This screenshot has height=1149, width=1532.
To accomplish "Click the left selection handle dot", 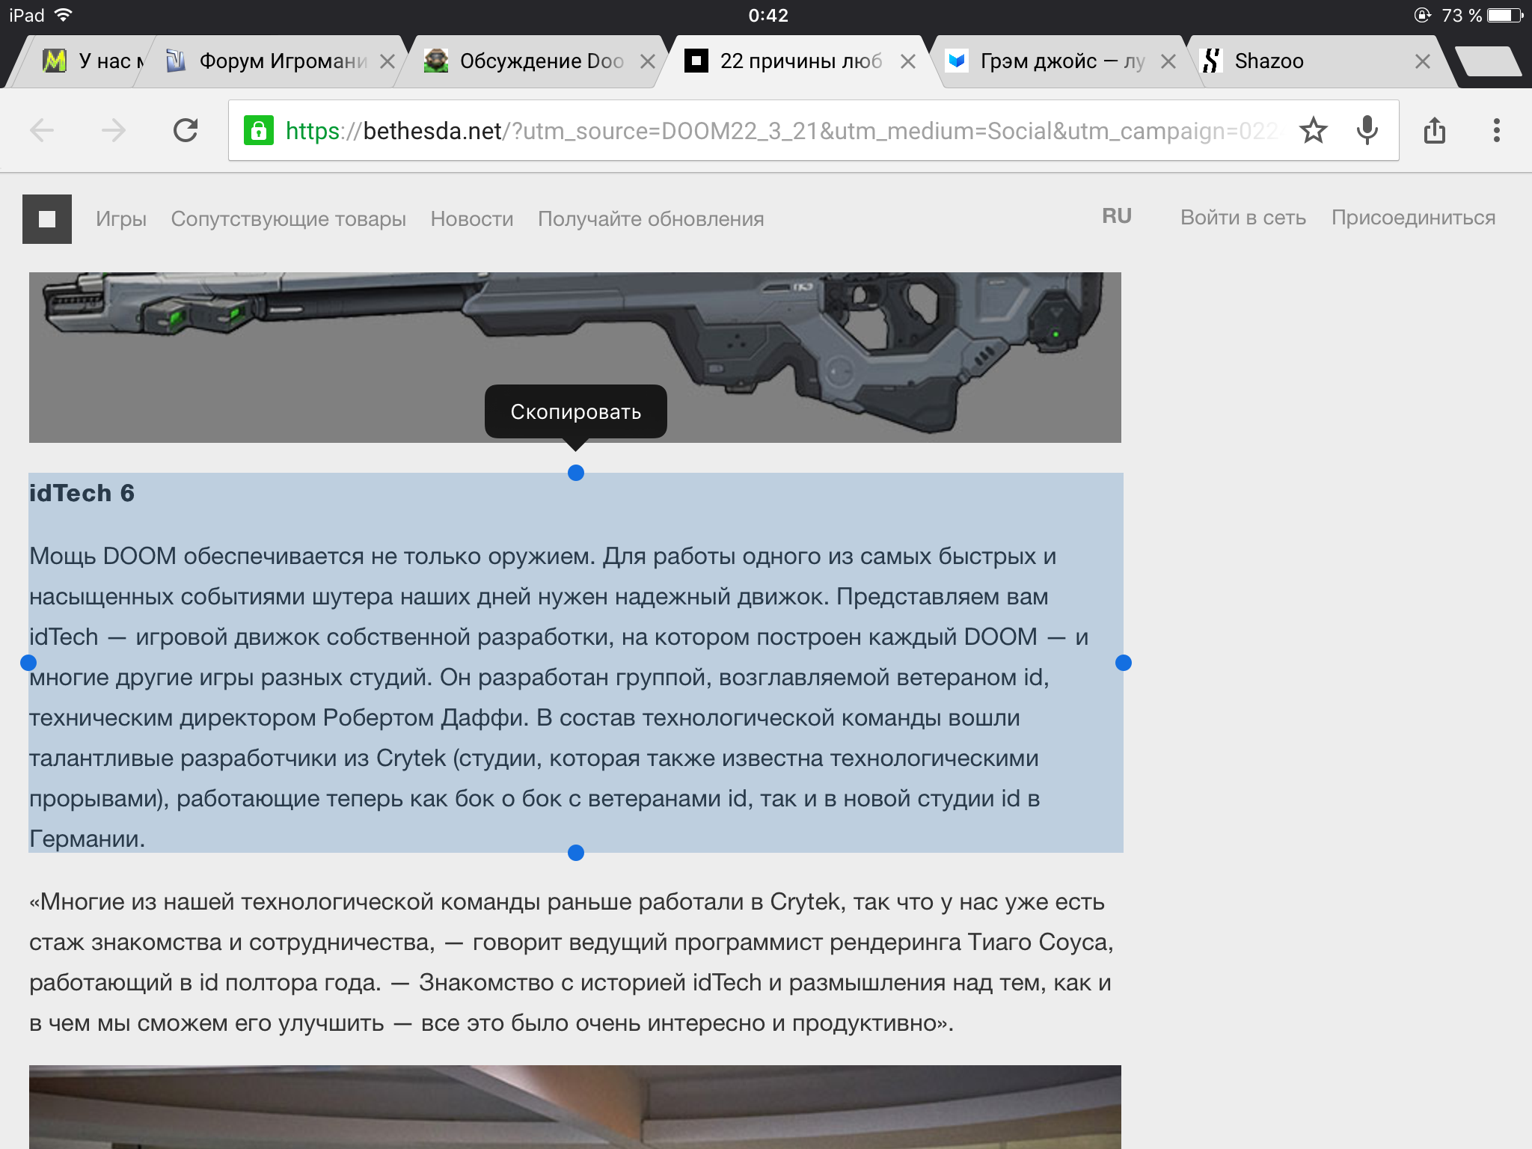I will point(28,663).
